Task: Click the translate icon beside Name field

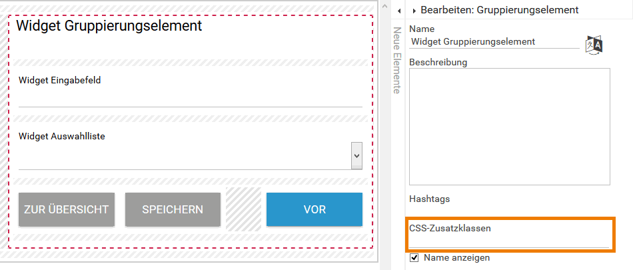Action: (x=594, y=45)
